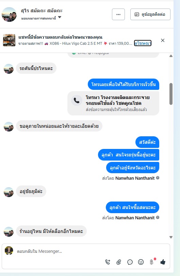Open the attachment paperclip icon
Viewport: 180px width, 276px height.
119,262
